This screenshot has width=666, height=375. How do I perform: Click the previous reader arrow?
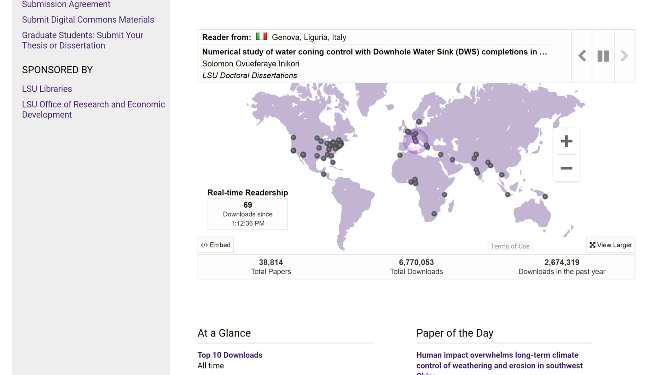[582, 56]
